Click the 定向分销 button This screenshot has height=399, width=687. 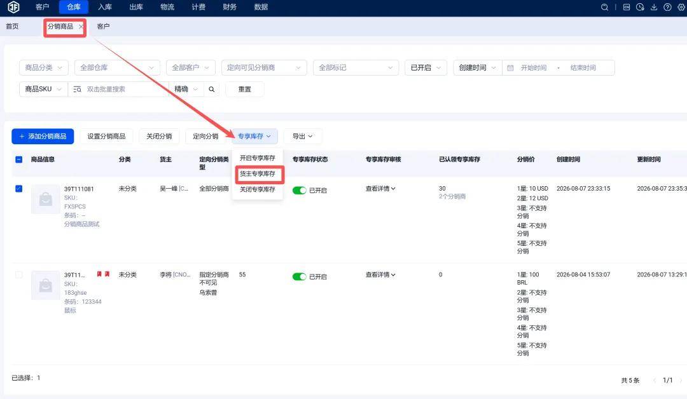pos(205,137)
